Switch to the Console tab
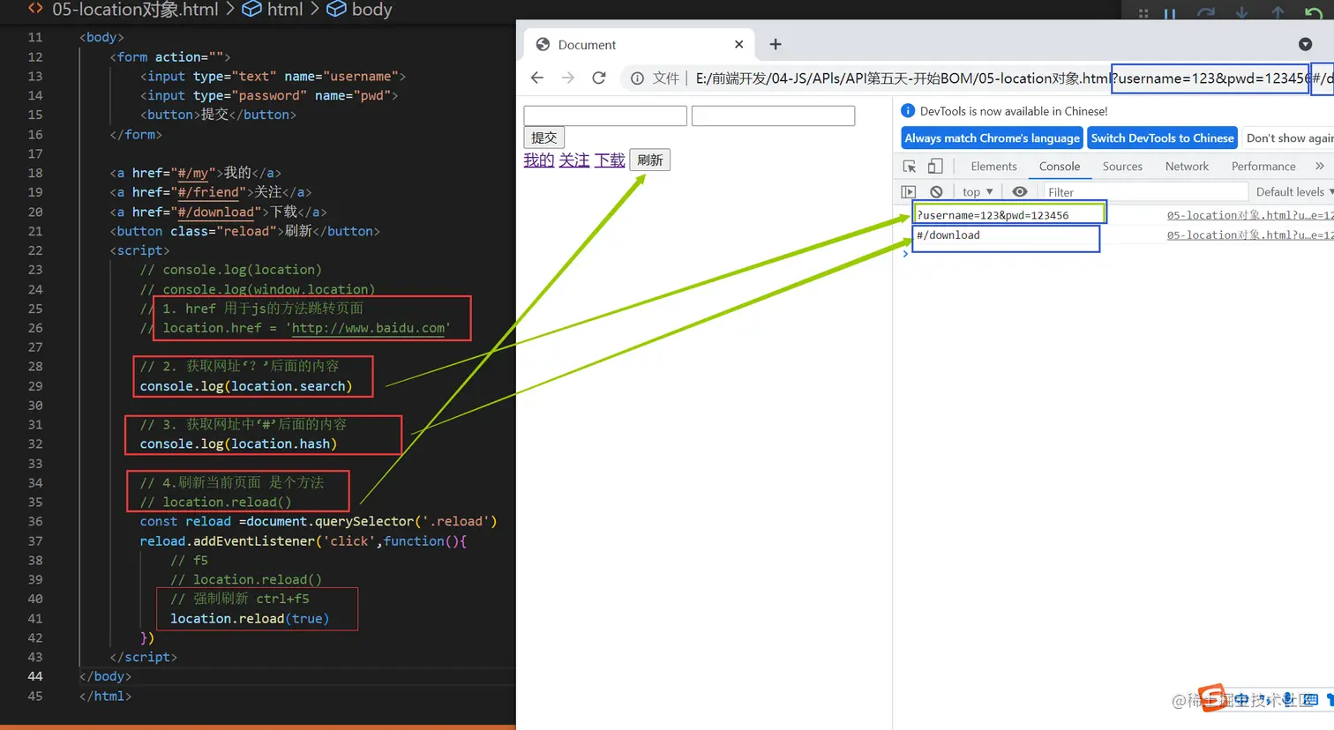 [1060, 166]
